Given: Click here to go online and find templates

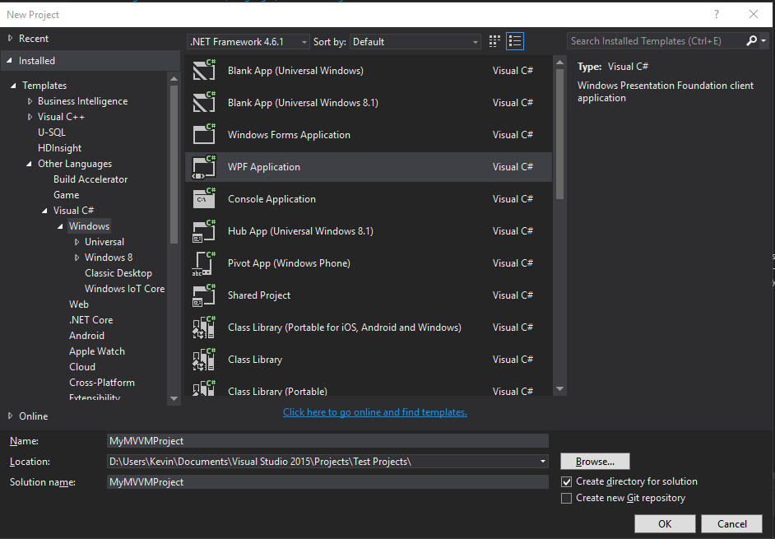Looking at the screenshot, I should (x=374, y=411).
